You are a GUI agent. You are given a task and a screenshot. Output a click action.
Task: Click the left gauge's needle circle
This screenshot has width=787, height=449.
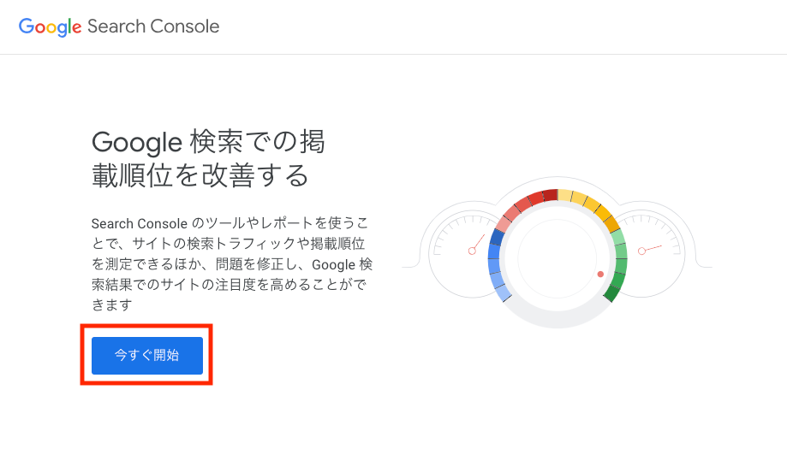472,251
